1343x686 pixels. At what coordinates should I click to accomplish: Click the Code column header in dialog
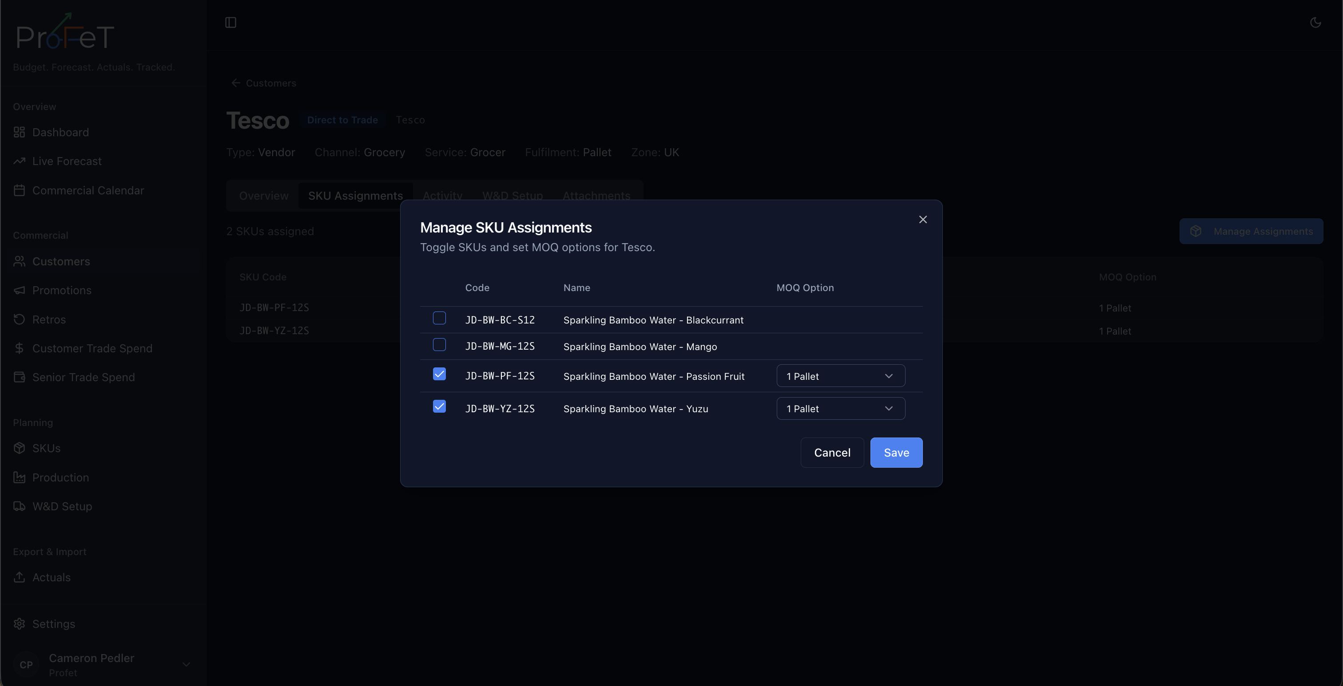click(x=477, y=288)
